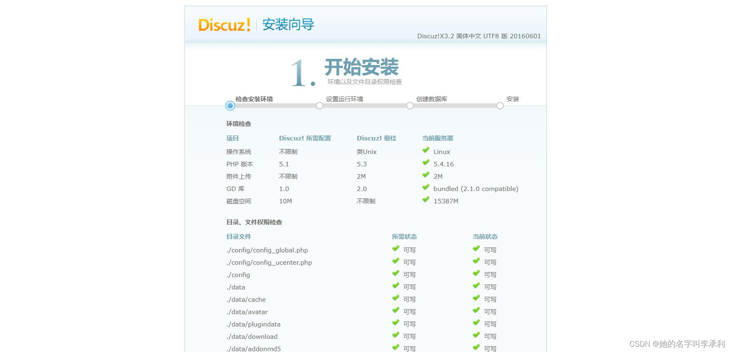Click the green check mark beside Linux
The height and width of the screenshot is (352, 731).
pos(426,150)
